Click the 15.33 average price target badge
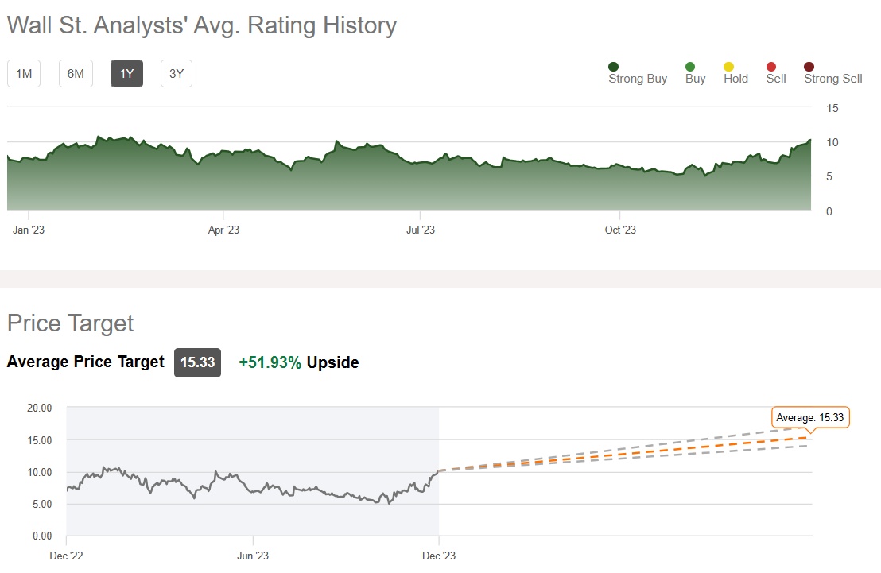This screenshot has height=573, width=881. point(197,362)
